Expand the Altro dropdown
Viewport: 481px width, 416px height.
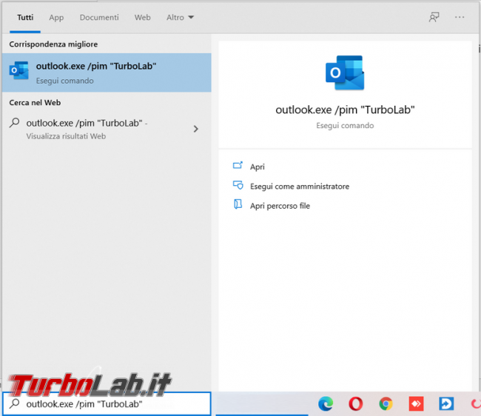180,18
